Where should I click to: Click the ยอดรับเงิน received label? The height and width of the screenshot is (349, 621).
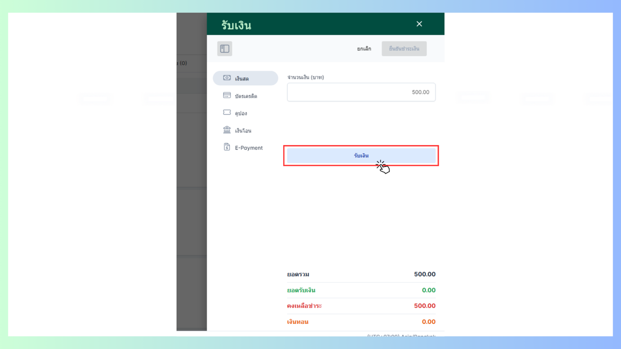[x=301, y=290]
